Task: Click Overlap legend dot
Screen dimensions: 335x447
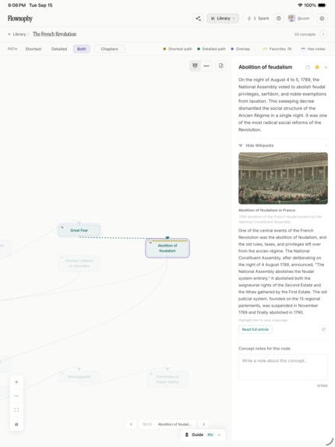Action: pyautogui.click(x=232, y=49)
